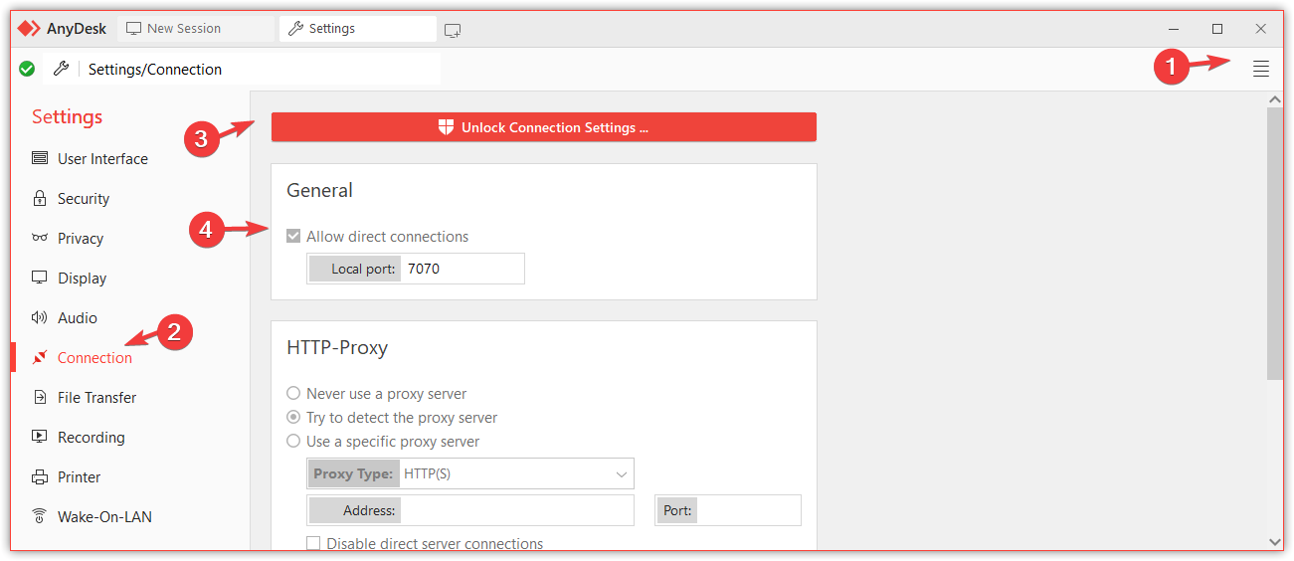Open Security settings page
This screenshot has height=561, width=1294.
84,198
